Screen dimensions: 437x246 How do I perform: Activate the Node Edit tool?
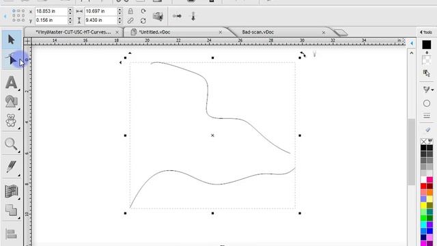[x=12, y=59]
